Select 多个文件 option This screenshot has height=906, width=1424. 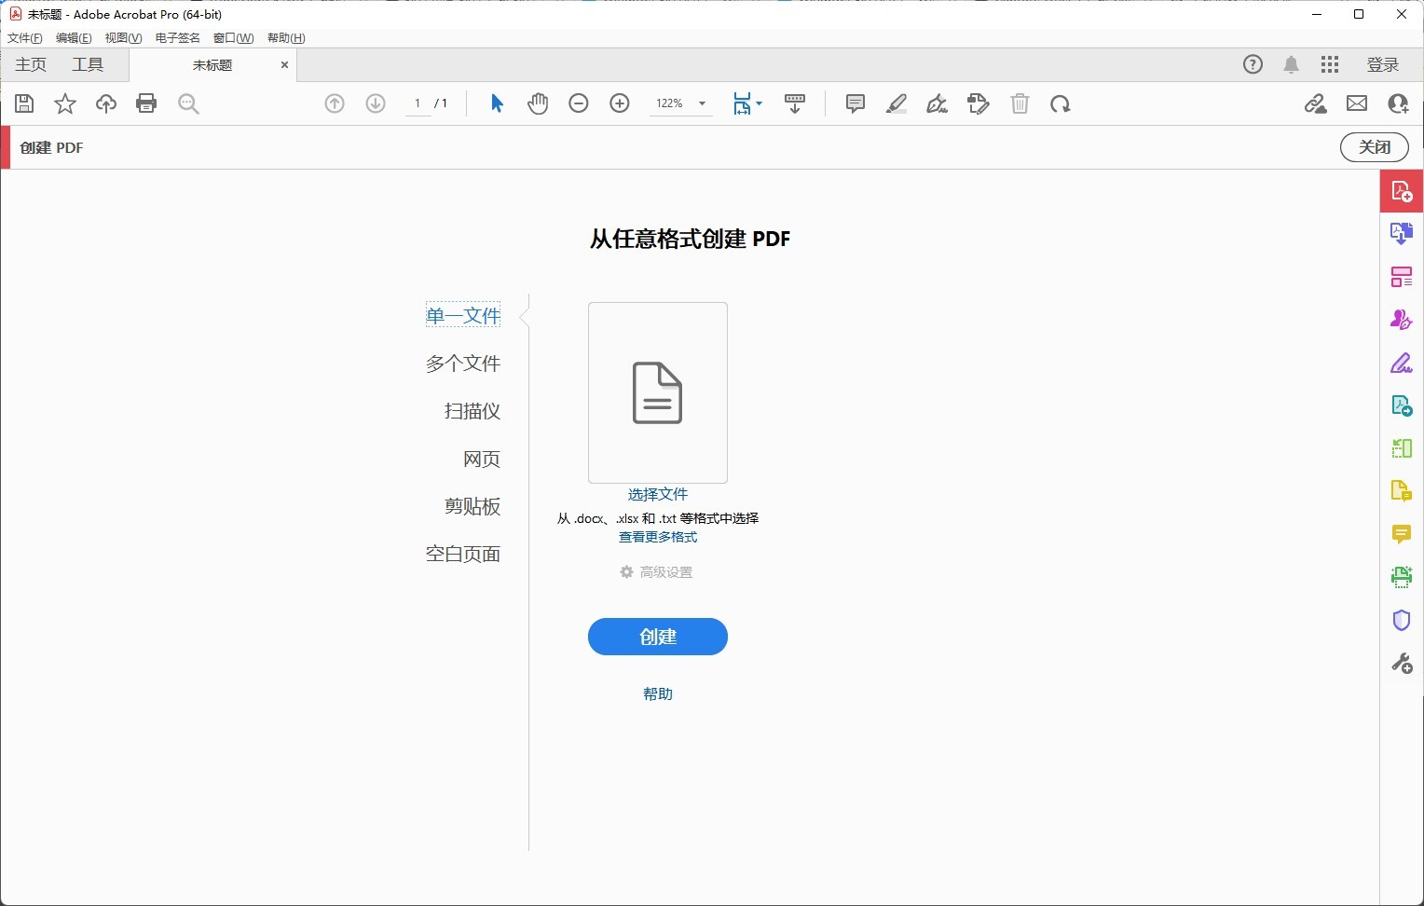click(463, 363)
